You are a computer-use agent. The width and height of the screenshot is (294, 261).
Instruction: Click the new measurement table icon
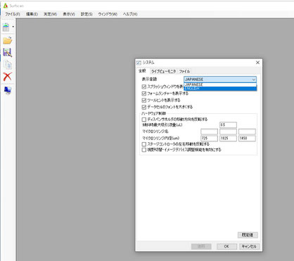click(x=6, y=27)
